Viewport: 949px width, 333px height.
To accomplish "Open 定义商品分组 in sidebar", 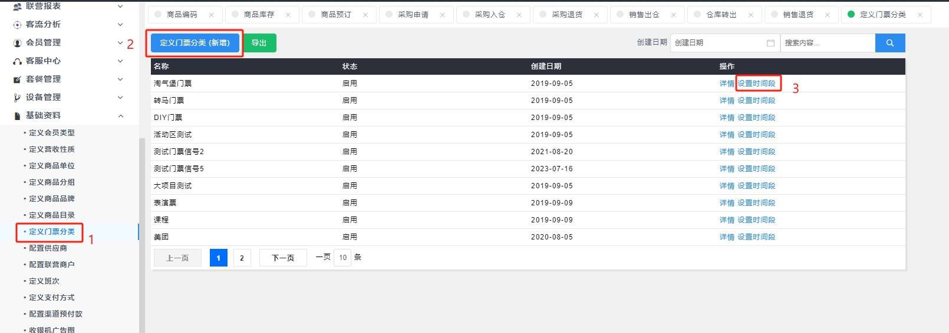I will coord(52,182).
